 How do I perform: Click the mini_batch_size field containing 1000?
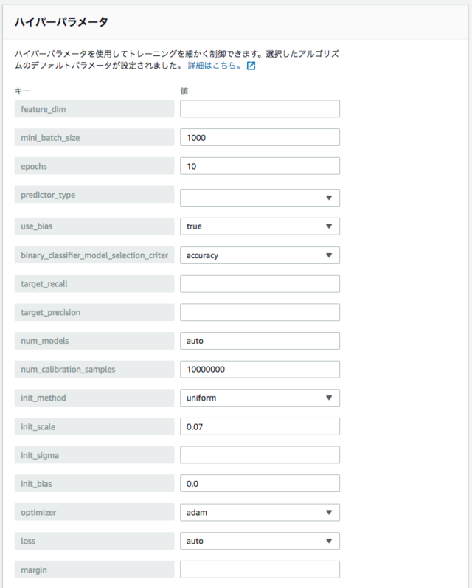[x=260, y=138]
